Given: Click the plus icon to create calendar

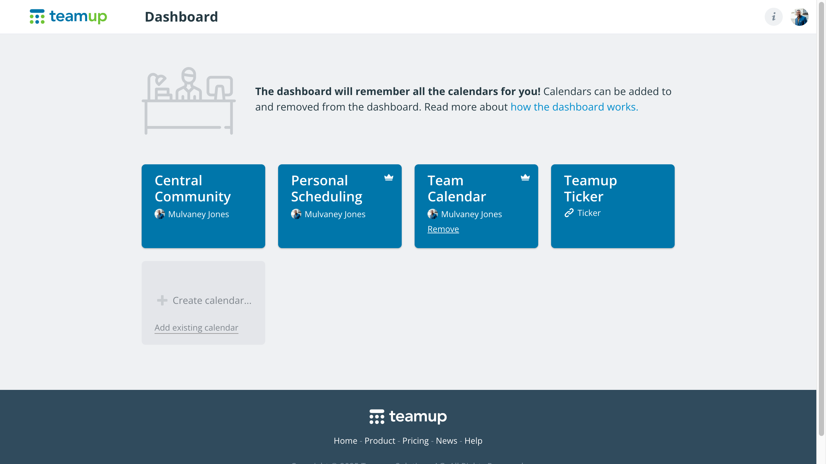Looking at the screenshot, I should pos(162,300).
